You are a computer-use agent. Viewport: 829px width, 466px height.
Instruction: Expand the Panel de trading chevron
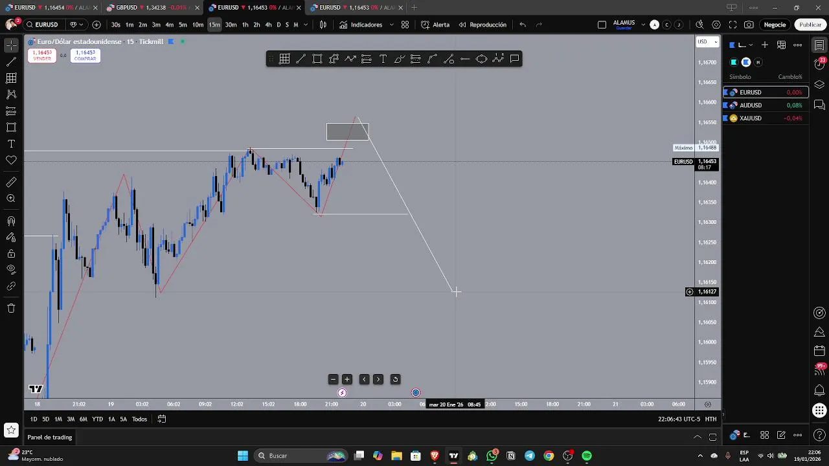pos(698,437)
